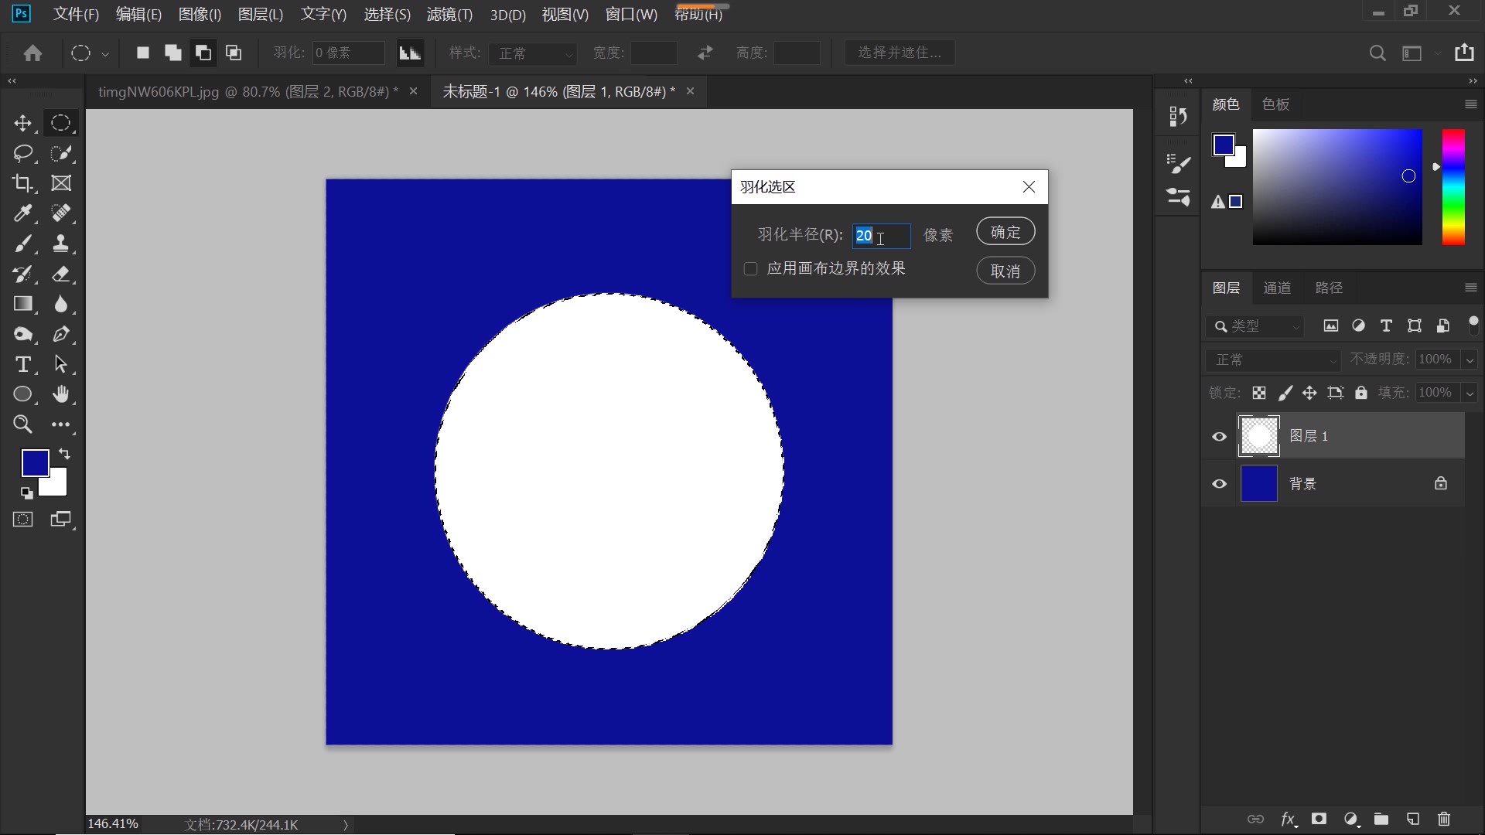Switch to the 通道 tab
Viewport: 1485px width, 835px height.
click(x=1277, y=288)
